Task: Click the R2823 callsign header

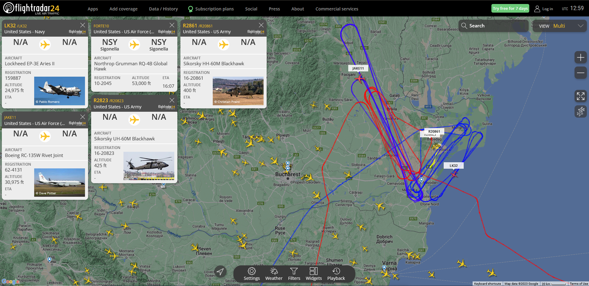Action: tap(101, 100)
